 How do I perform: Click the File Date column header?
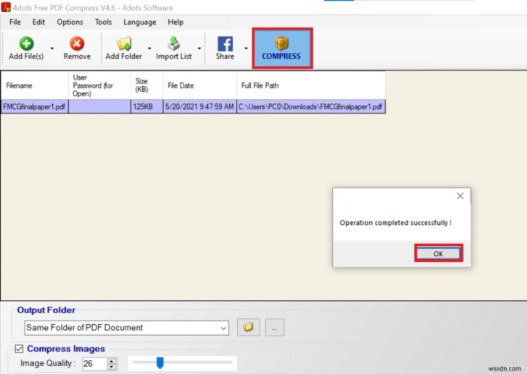[x=200, y=86]
